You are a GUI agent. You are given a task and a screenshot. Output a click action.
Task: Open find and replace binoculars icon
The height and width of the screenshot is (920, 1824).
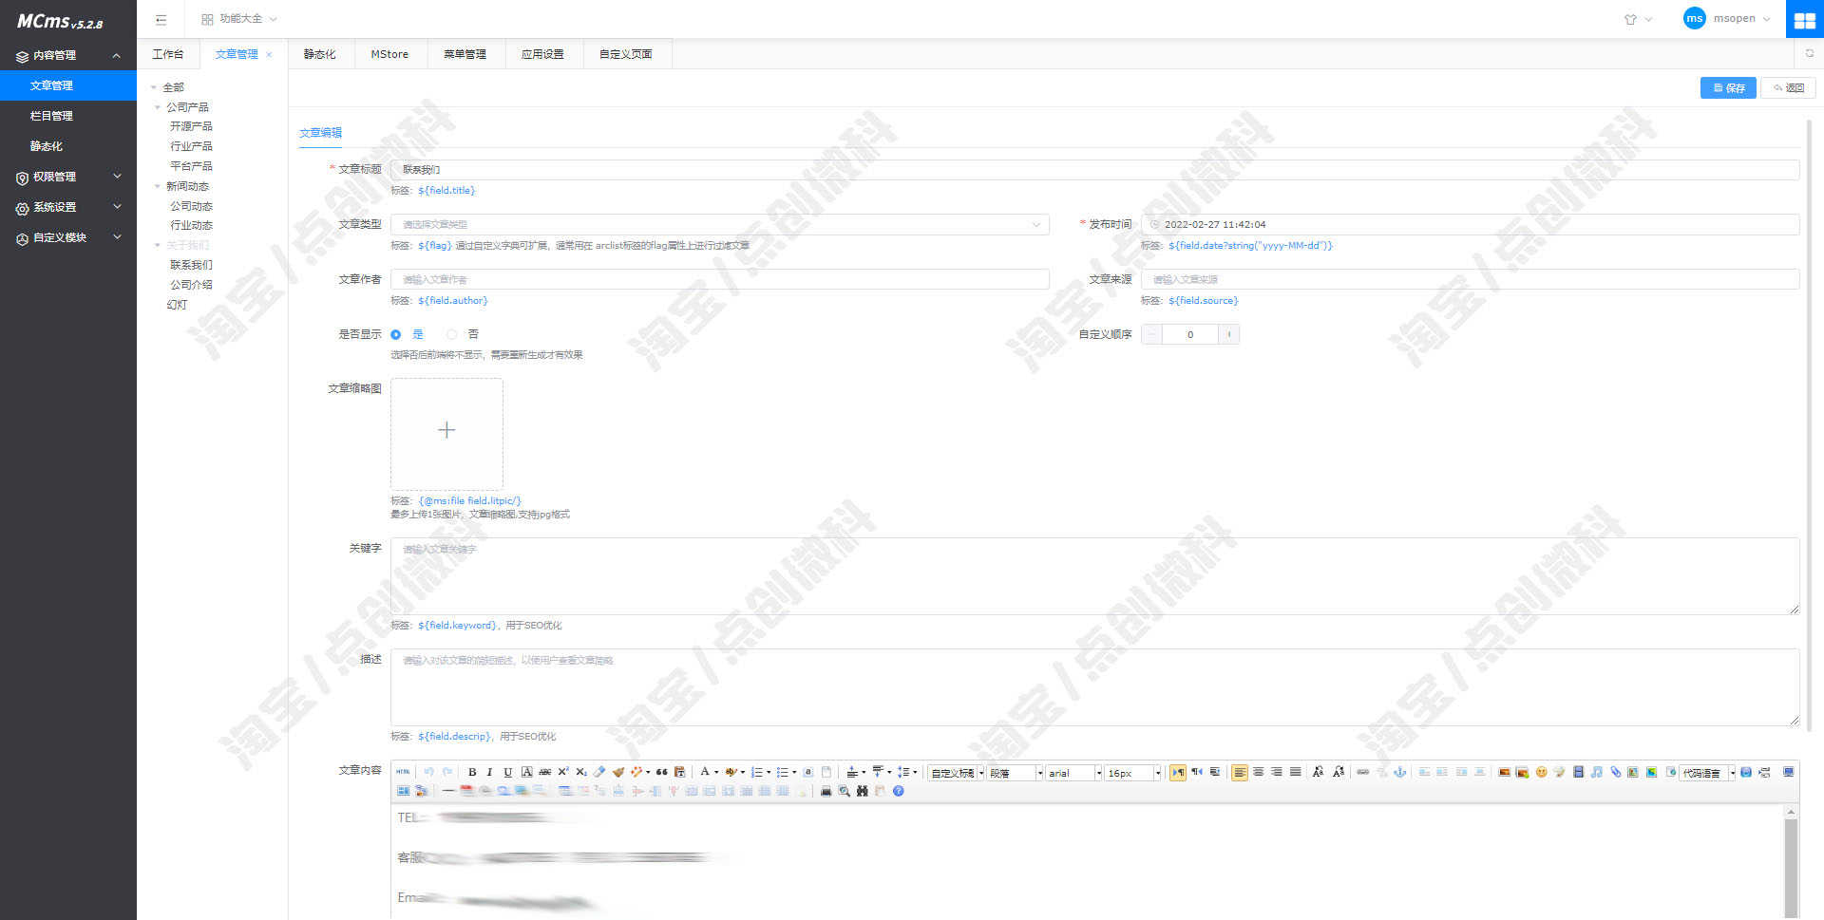coord(862,791)
